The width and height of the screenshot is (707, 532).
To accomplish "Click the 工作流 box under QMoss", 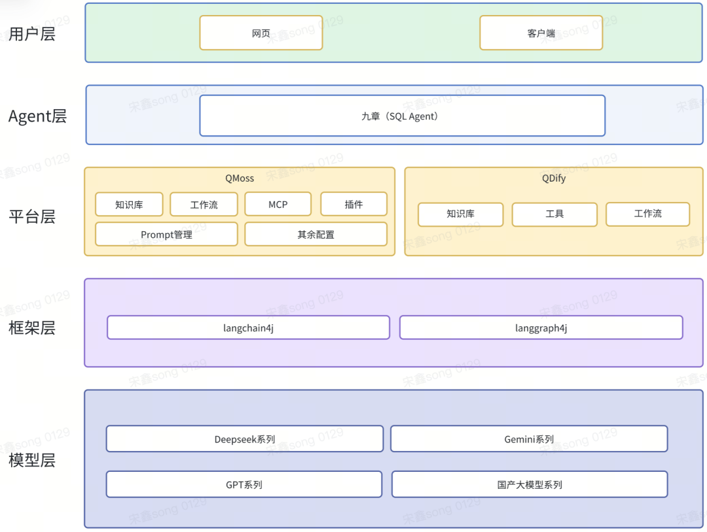I will point(204,205).
